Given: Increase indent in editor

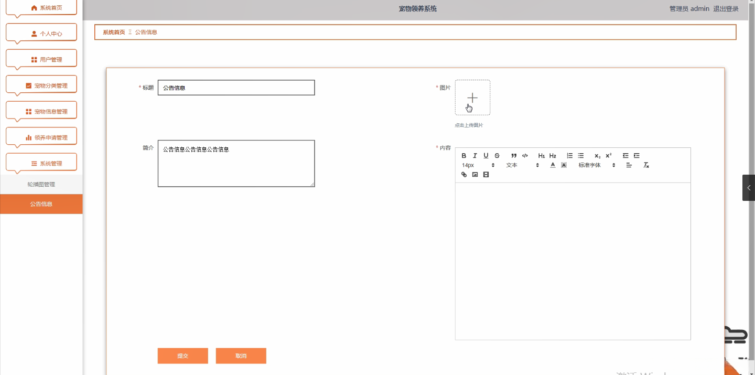Looking at the screenshot, I should point(637,156).
